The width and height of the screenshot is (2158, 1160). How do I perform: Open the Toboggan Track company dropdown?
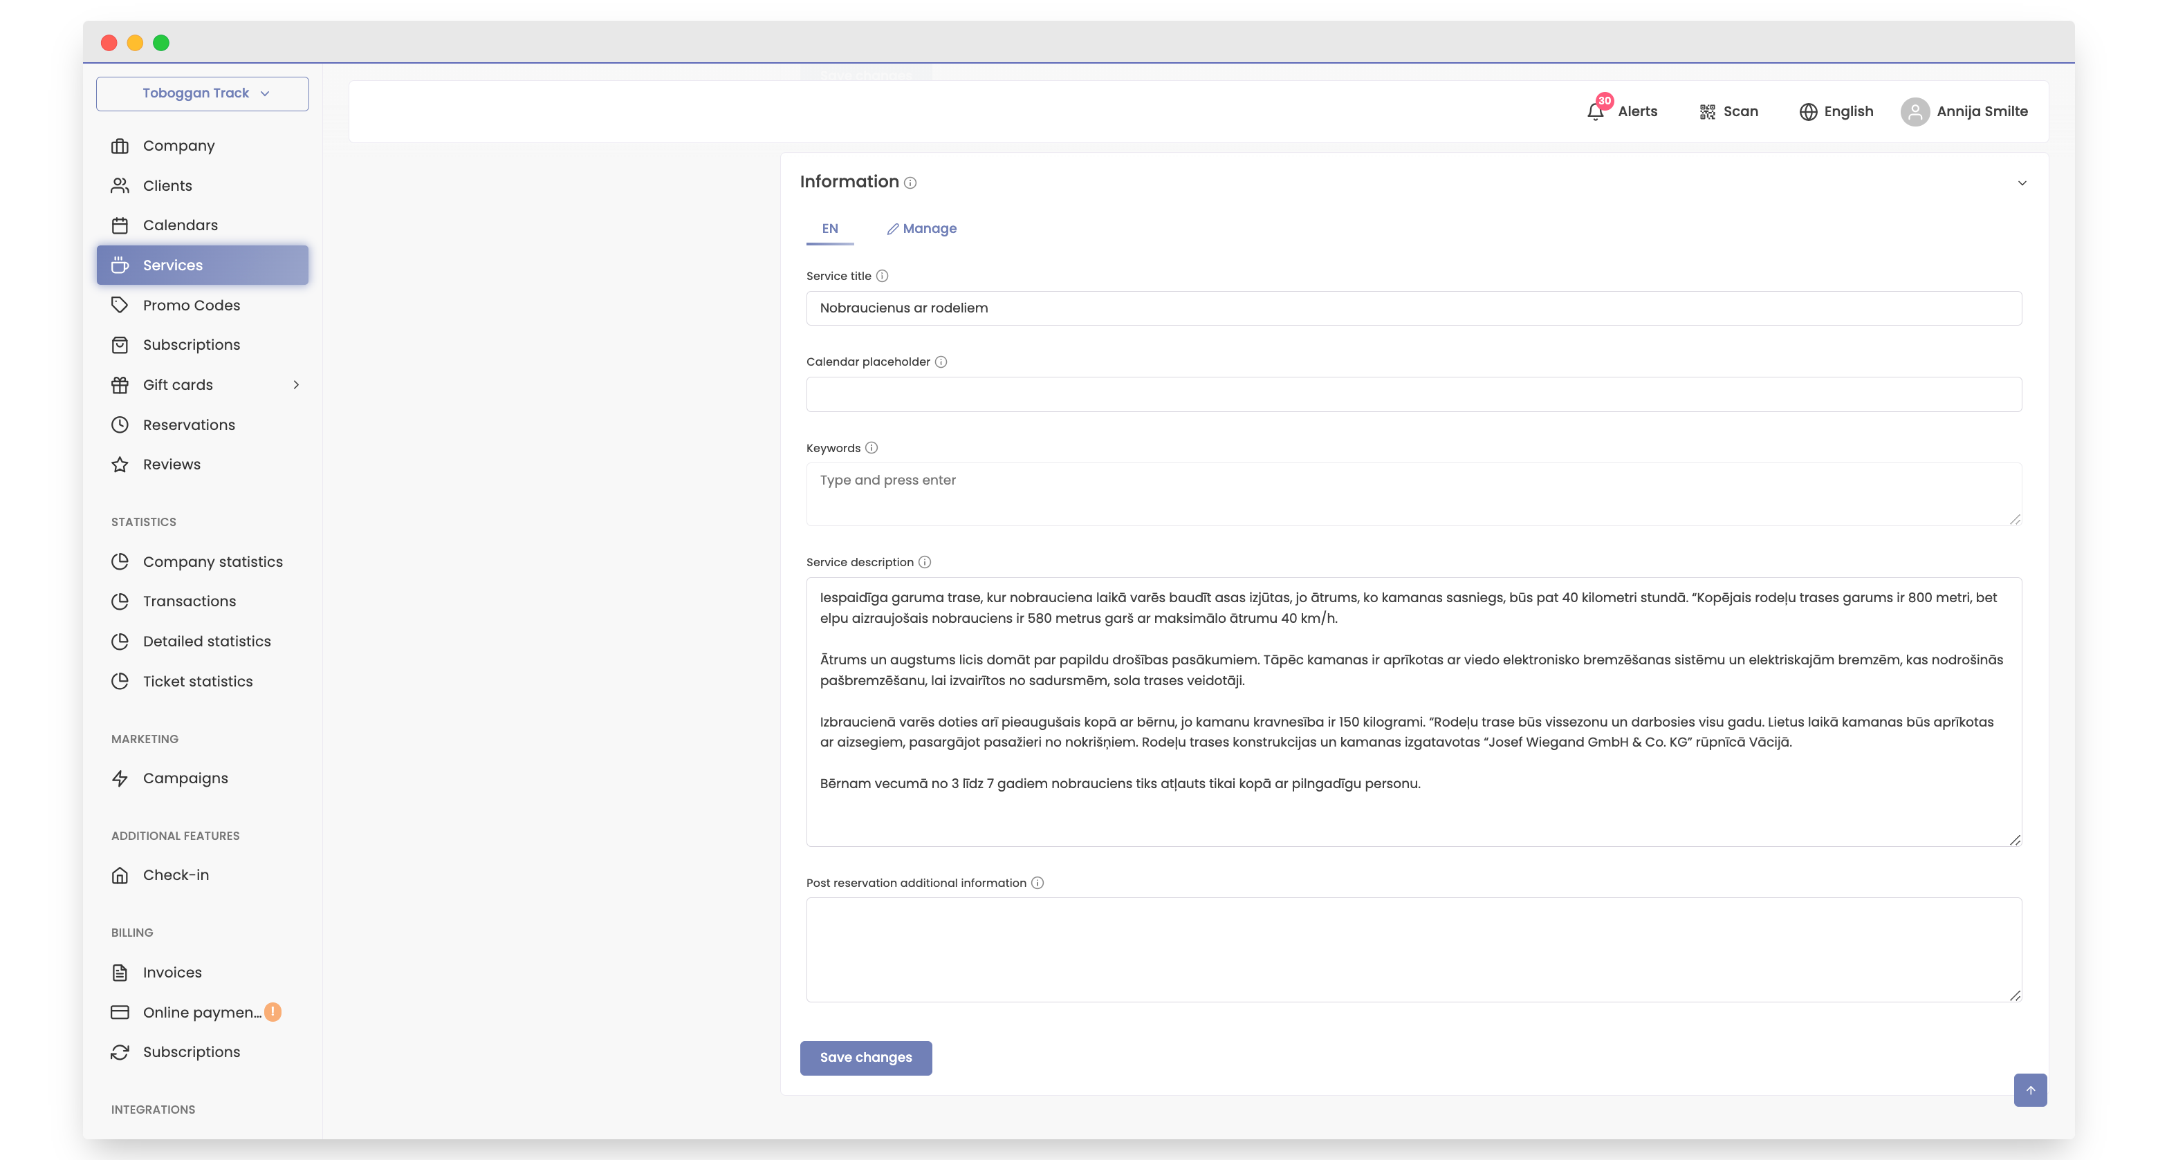tap(203, 93)
